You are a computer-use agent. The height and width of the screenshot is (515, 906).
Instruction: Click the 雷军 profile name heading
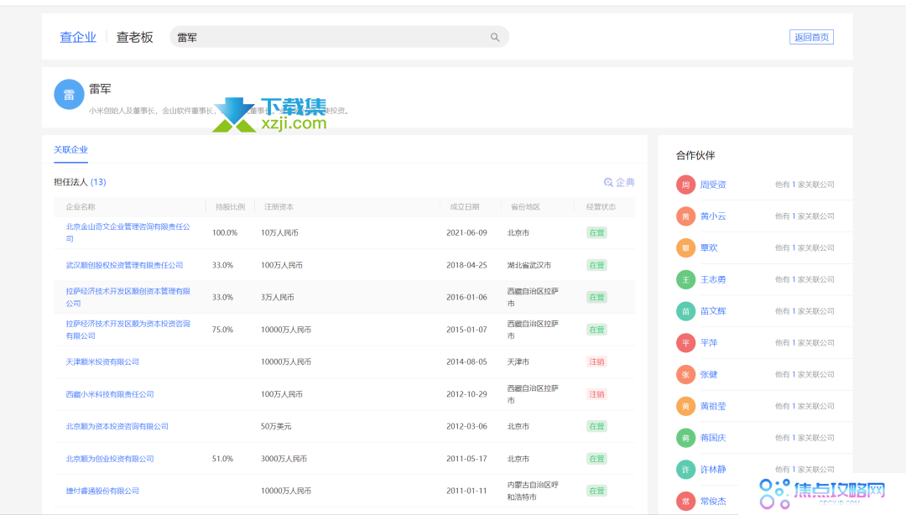100,89
